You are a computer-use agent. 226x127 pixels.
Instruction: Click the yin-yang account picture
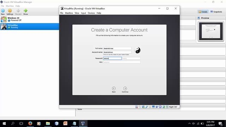tap(138, 50)
